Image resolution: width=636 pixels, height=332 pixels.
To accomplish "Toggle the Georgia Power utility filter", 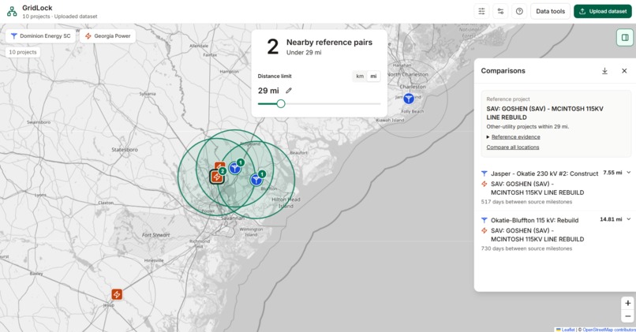I will [x=107, y=36].
